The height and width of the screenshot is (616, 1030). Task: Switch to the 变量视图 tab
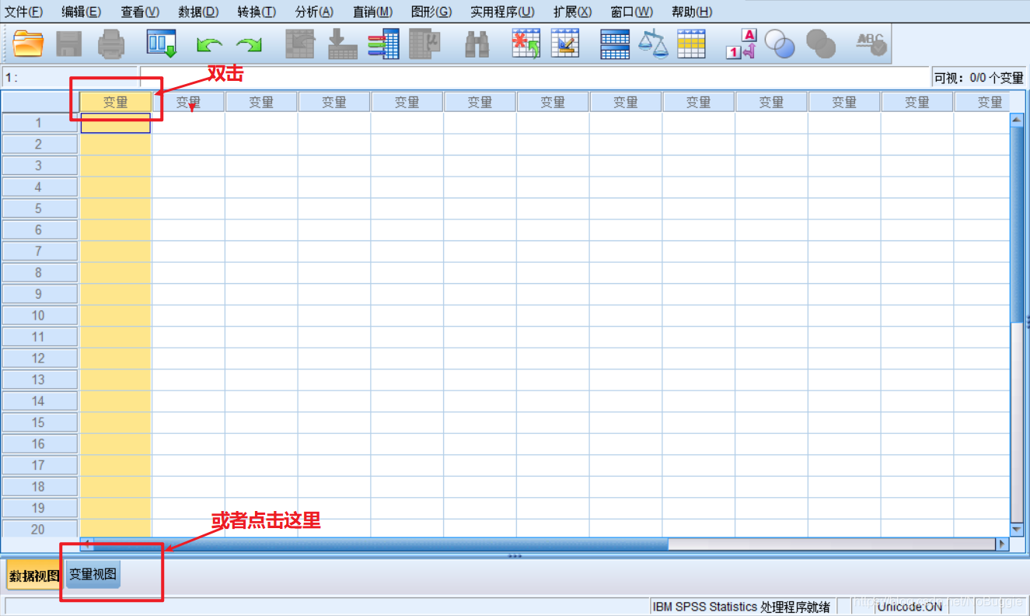(x=93, y=575)
